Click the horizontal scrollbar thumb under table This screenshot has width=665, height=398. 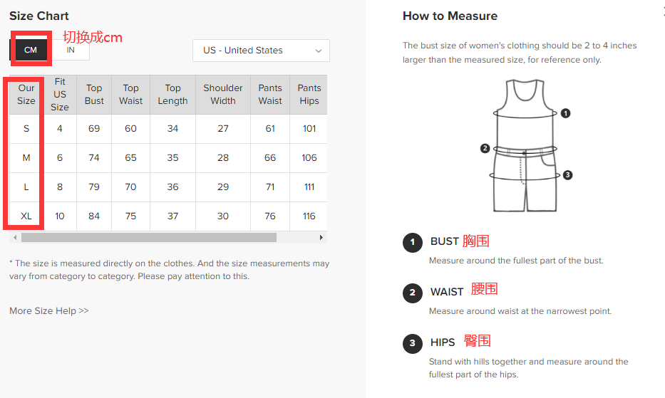pos(148,237)
